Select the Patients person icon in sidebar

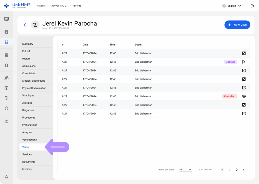point(6,42)
